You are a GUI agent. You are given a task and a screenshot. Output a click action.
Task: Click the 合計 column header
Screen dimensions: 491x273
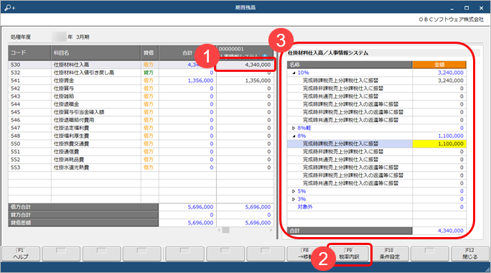click(x=187, y=52)
